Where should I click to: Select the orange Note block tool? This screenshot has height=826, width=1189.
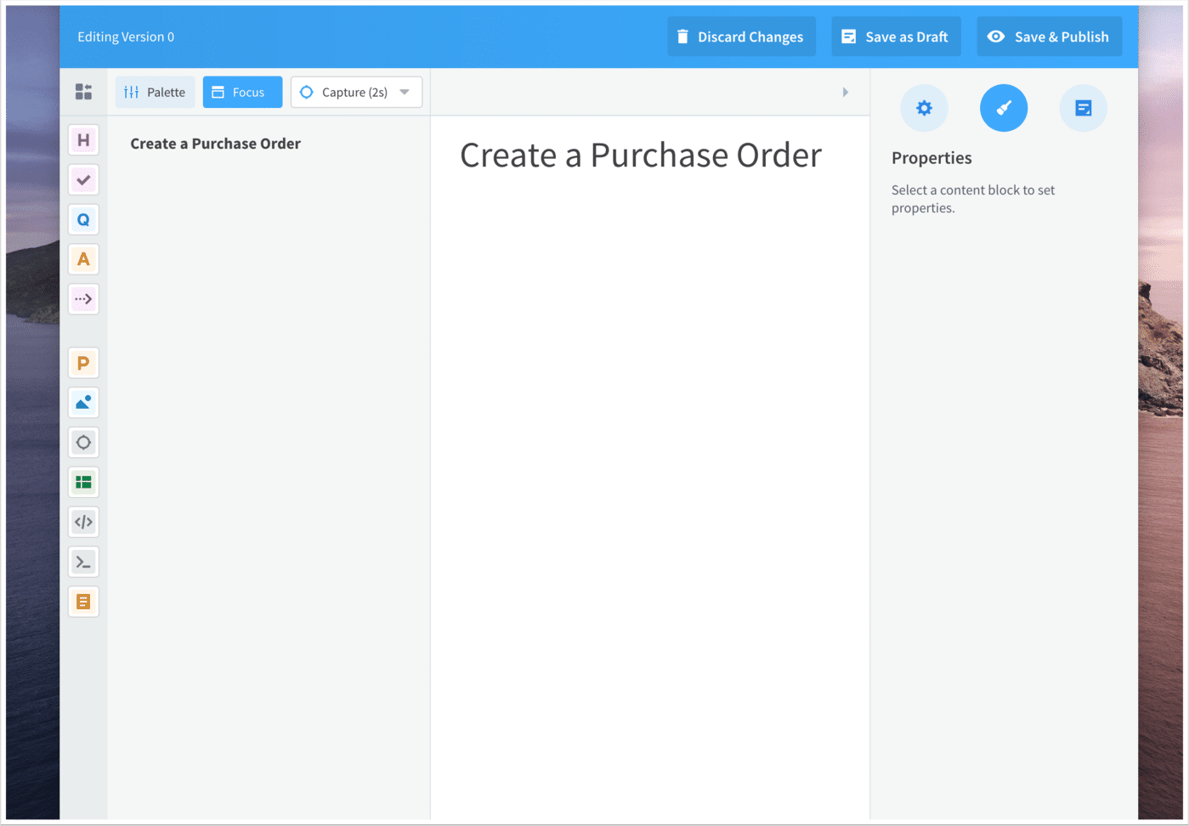pyautogui.click(x=83, y=602)
